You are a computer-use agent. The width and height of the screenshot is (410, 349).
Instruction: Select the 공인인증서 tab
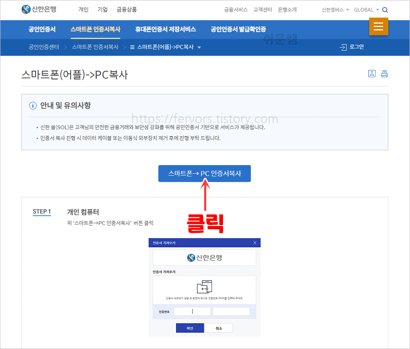[42, 29]
